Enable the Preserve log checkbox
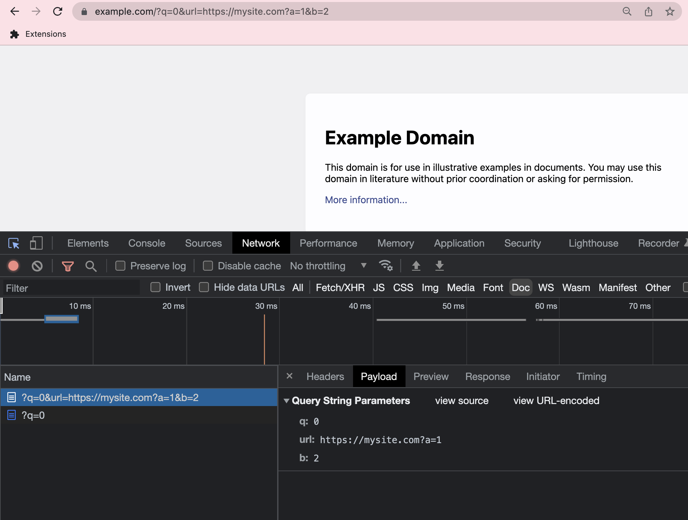Image resolution: width=688 pixels, height=520 pixels. pos(120,266)
